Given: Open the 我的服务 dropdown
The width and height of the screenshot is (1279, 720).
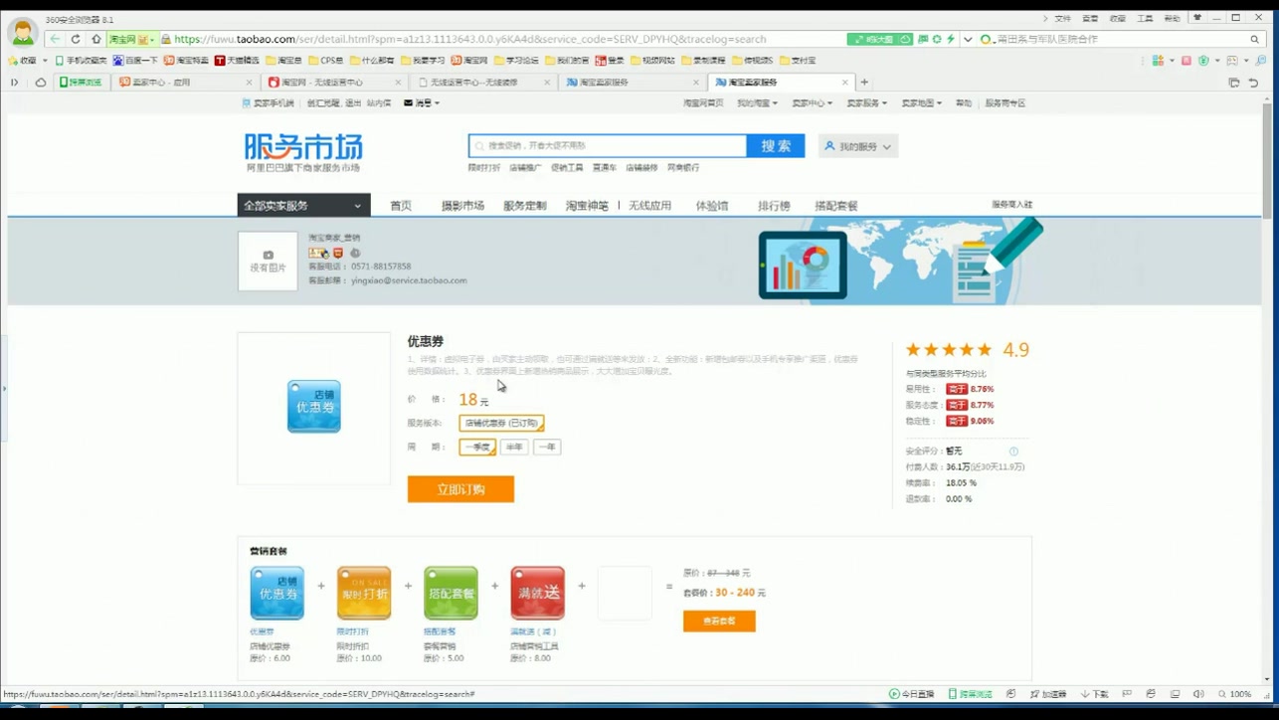Looking at the screenshot, I should pyautogui.click(x=858, y=146).
